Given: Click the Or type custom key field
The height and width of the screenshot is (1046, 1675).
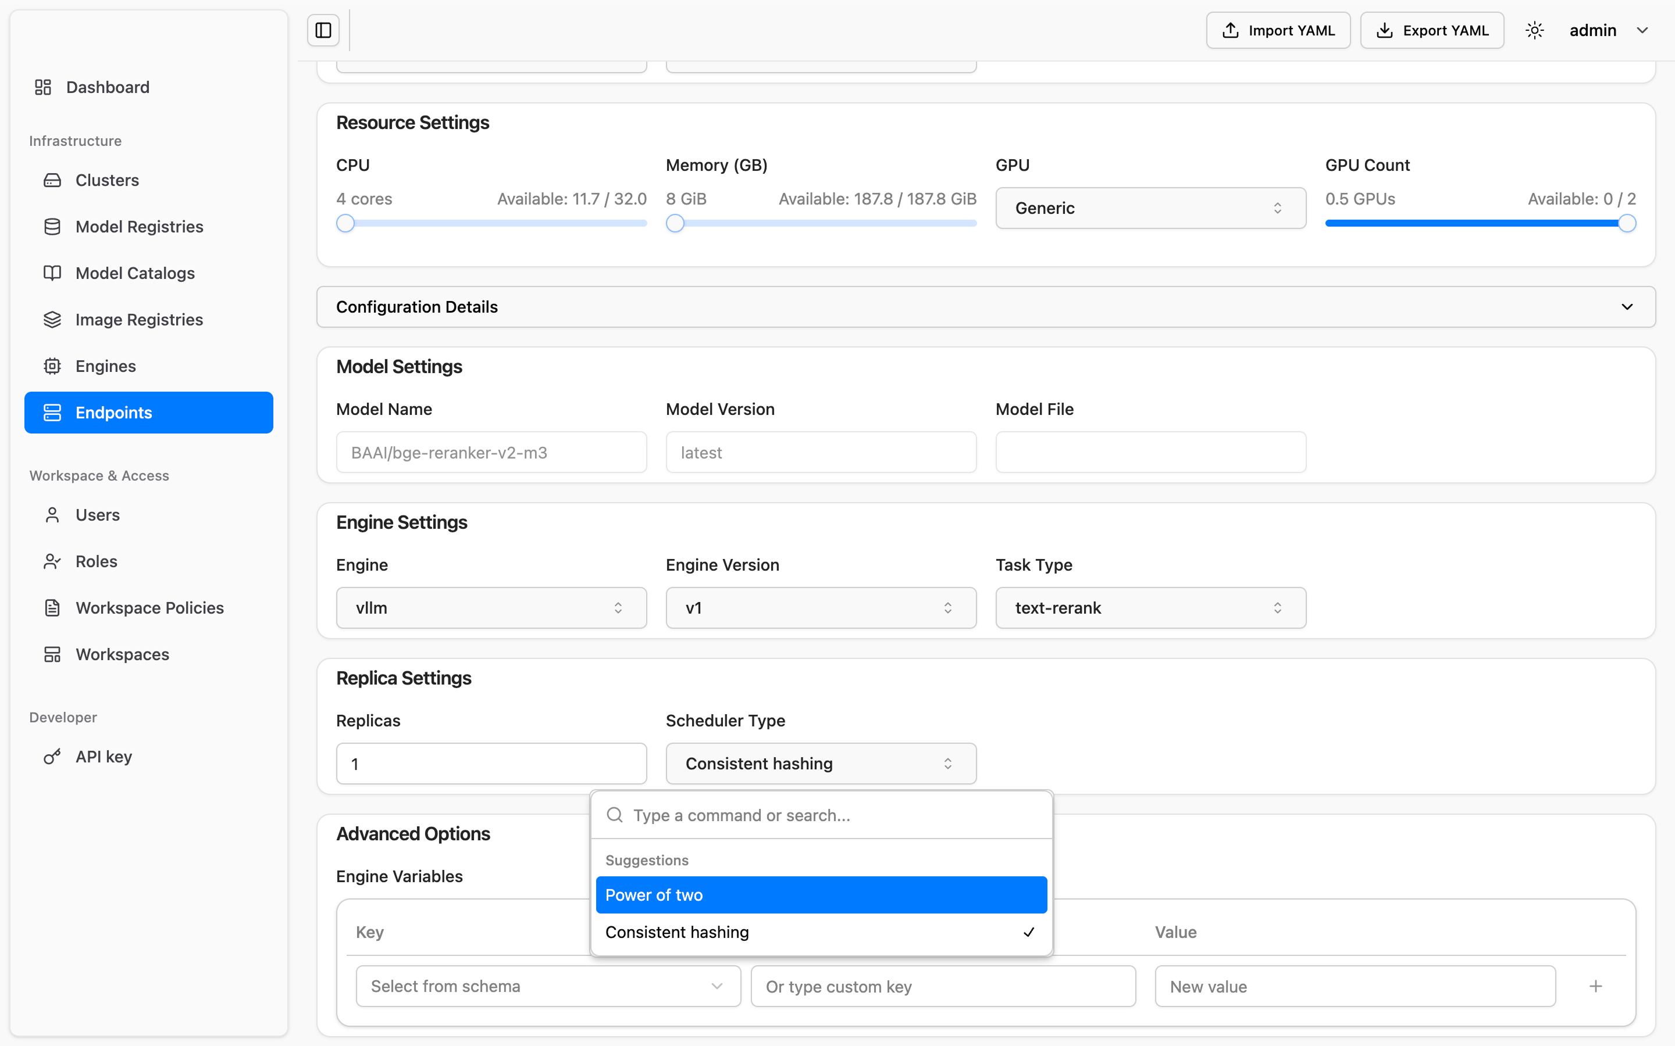Looking at the screenshot, I should (x=943, y=987).
